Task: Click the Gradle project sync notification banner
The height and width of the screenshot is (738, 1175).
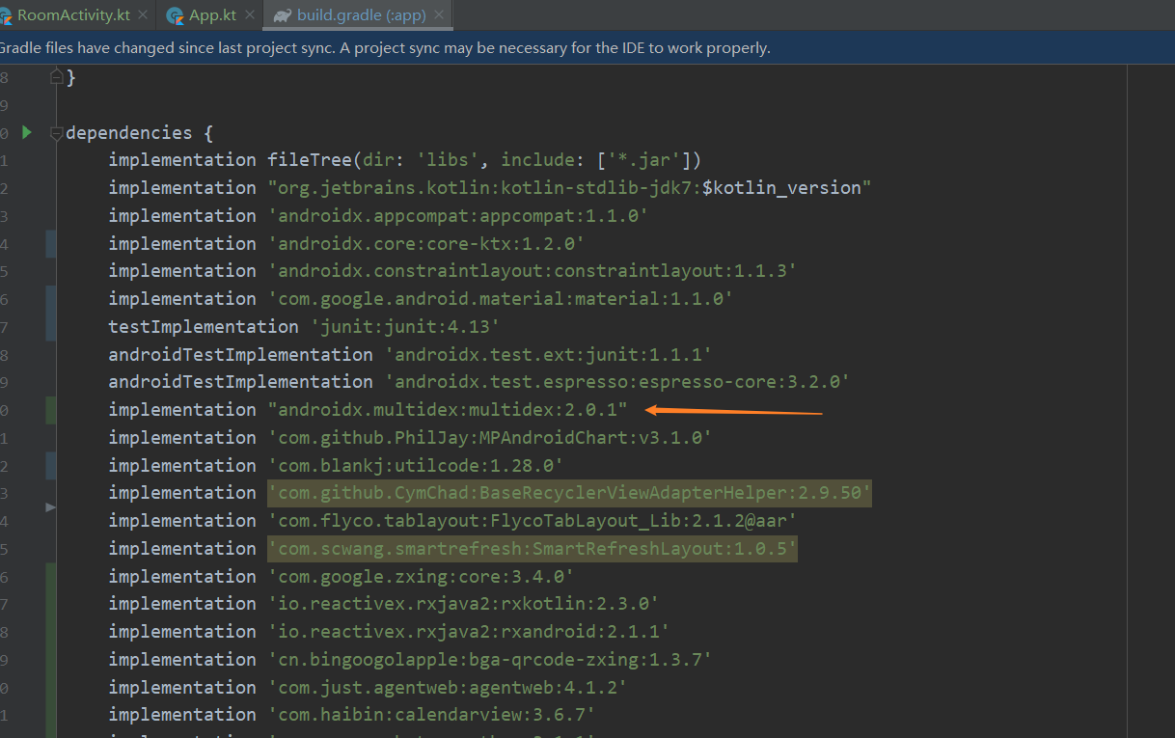Action: click(x=386, y=46)
